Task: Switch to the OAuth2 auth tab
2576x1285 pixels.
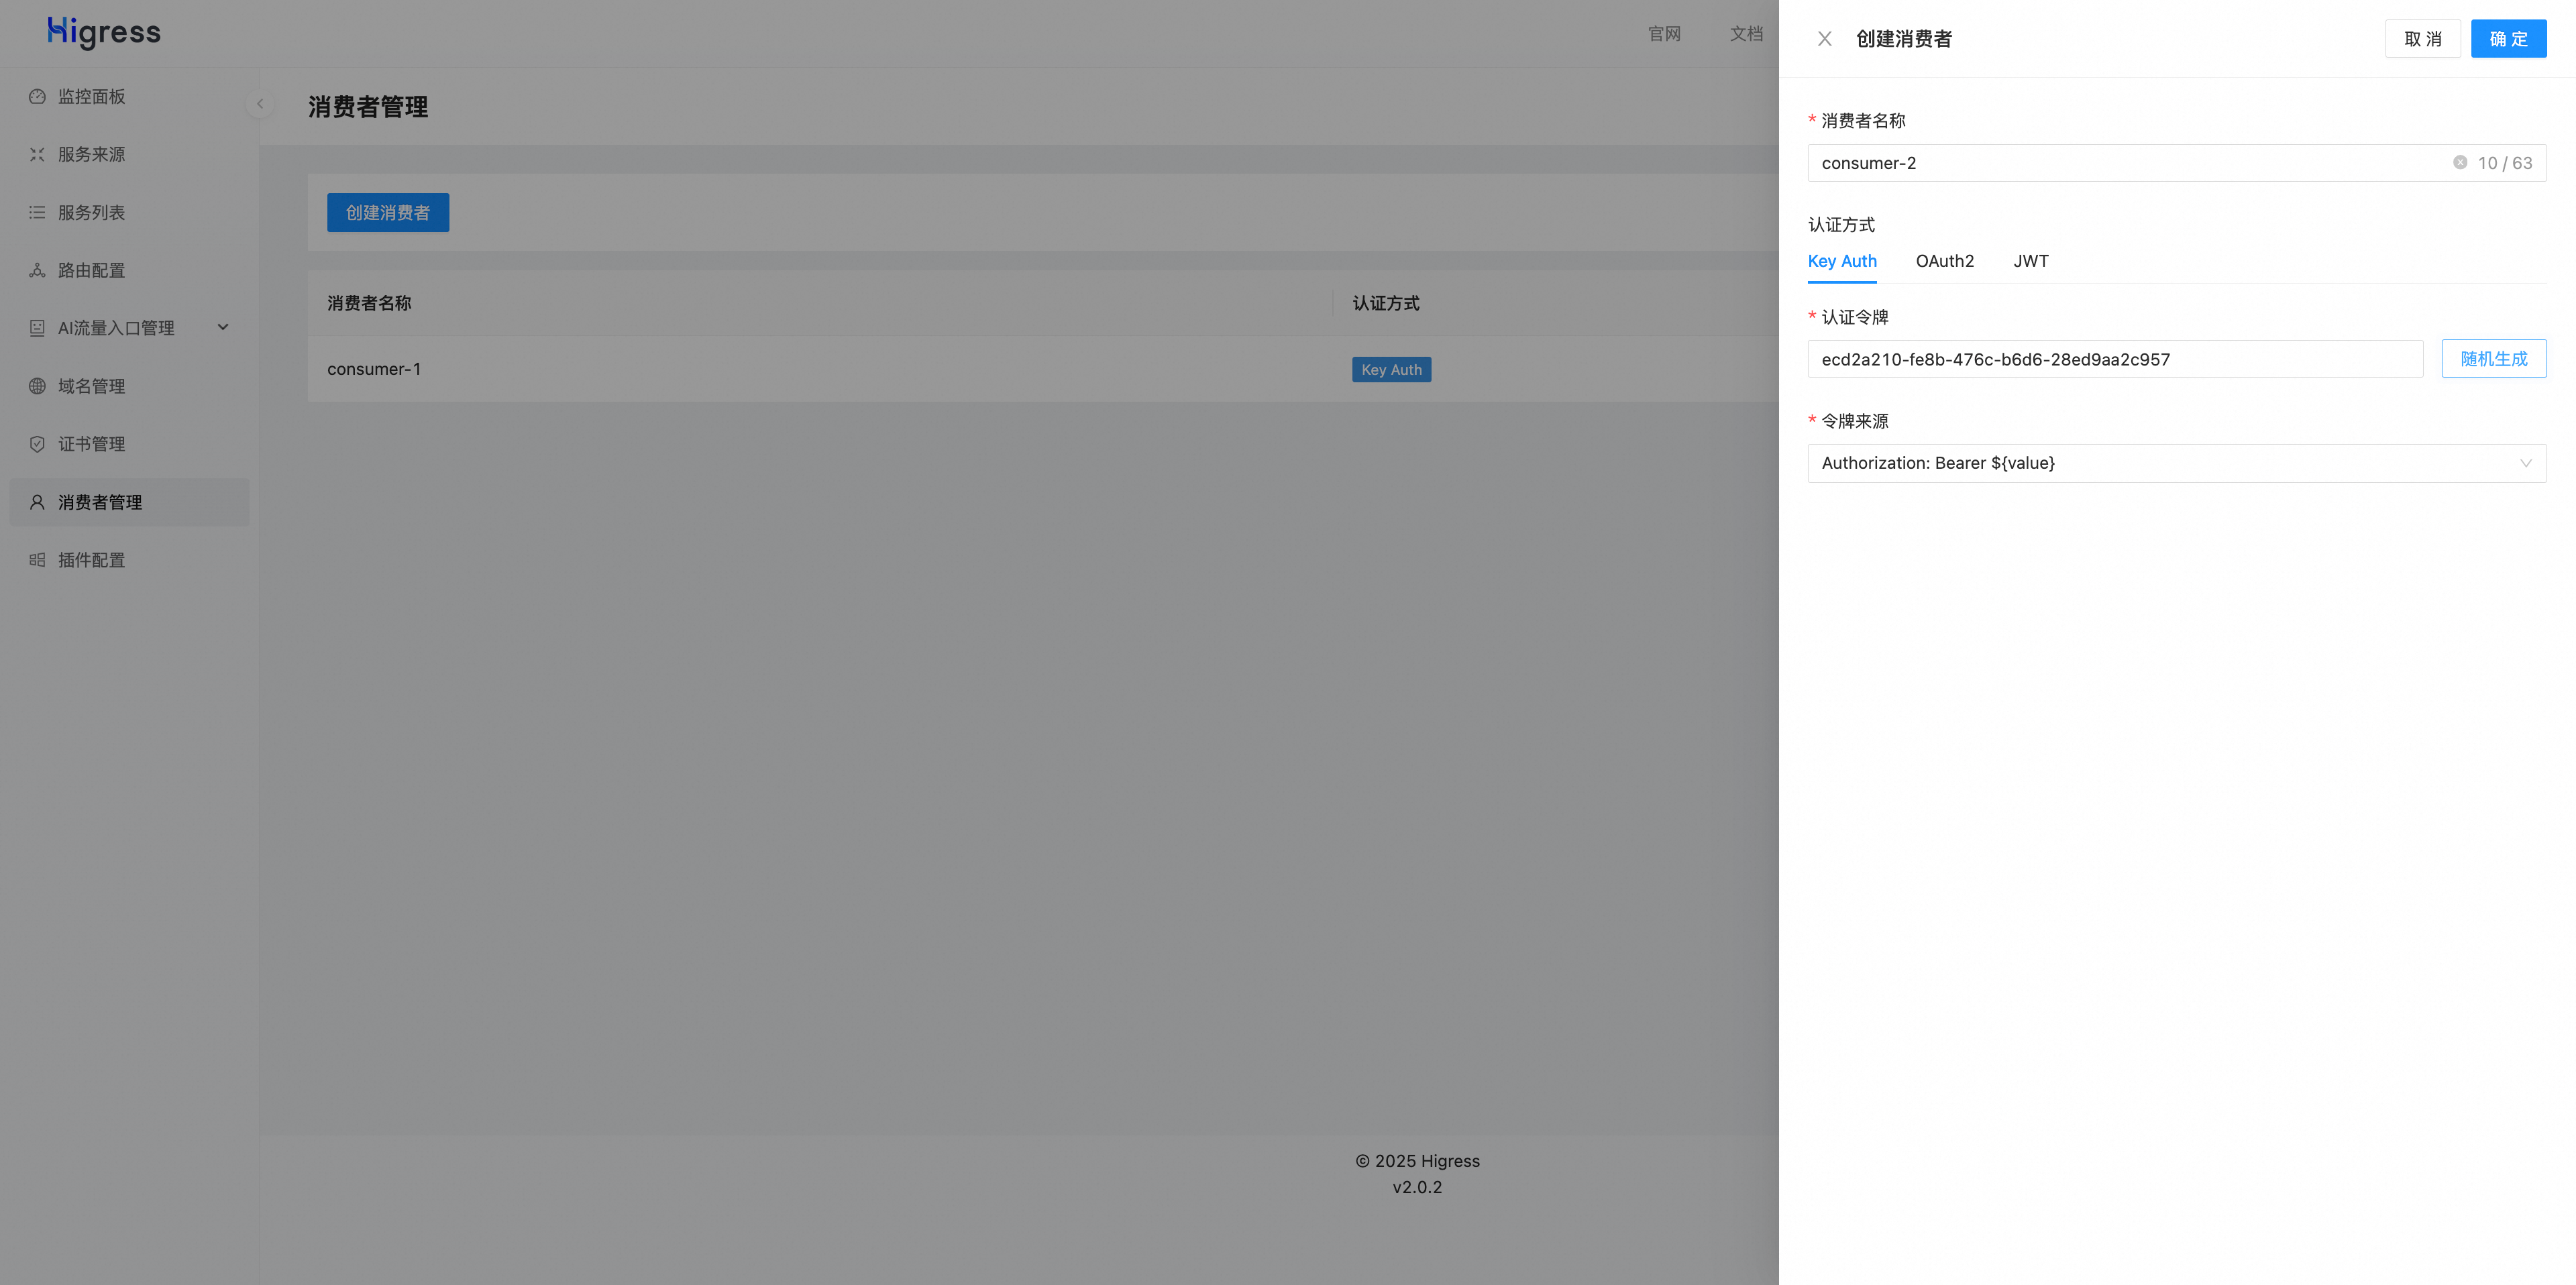Action: coord(1944,261)
